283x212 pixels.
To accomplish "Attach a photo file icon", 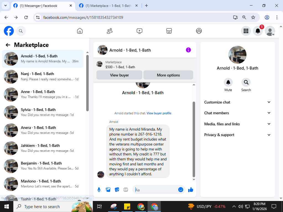I will (108, 190).
